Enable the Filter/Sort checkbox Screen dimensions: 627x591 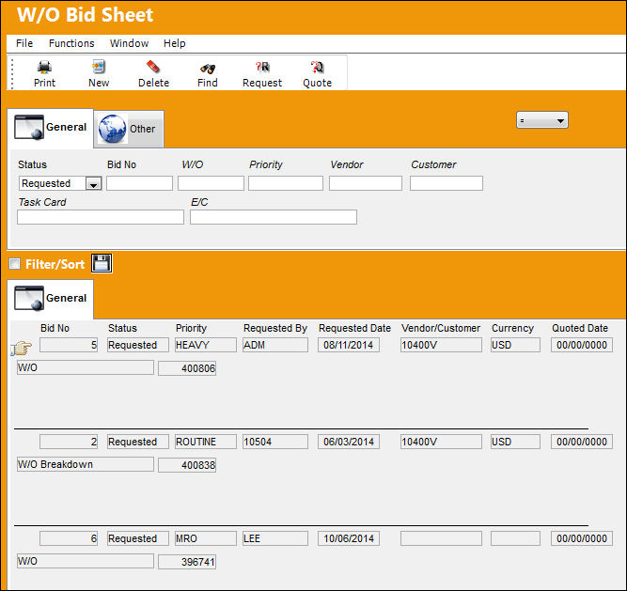coord(14,264)
